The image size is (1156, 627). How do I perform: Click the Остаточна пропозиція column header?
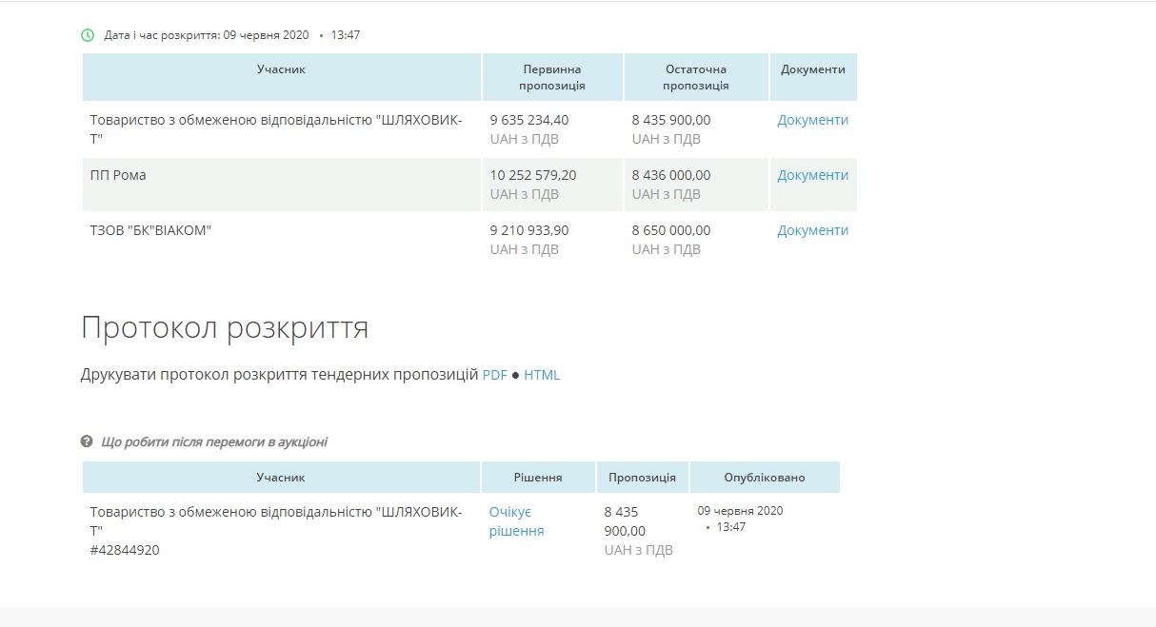coord(695,77)
